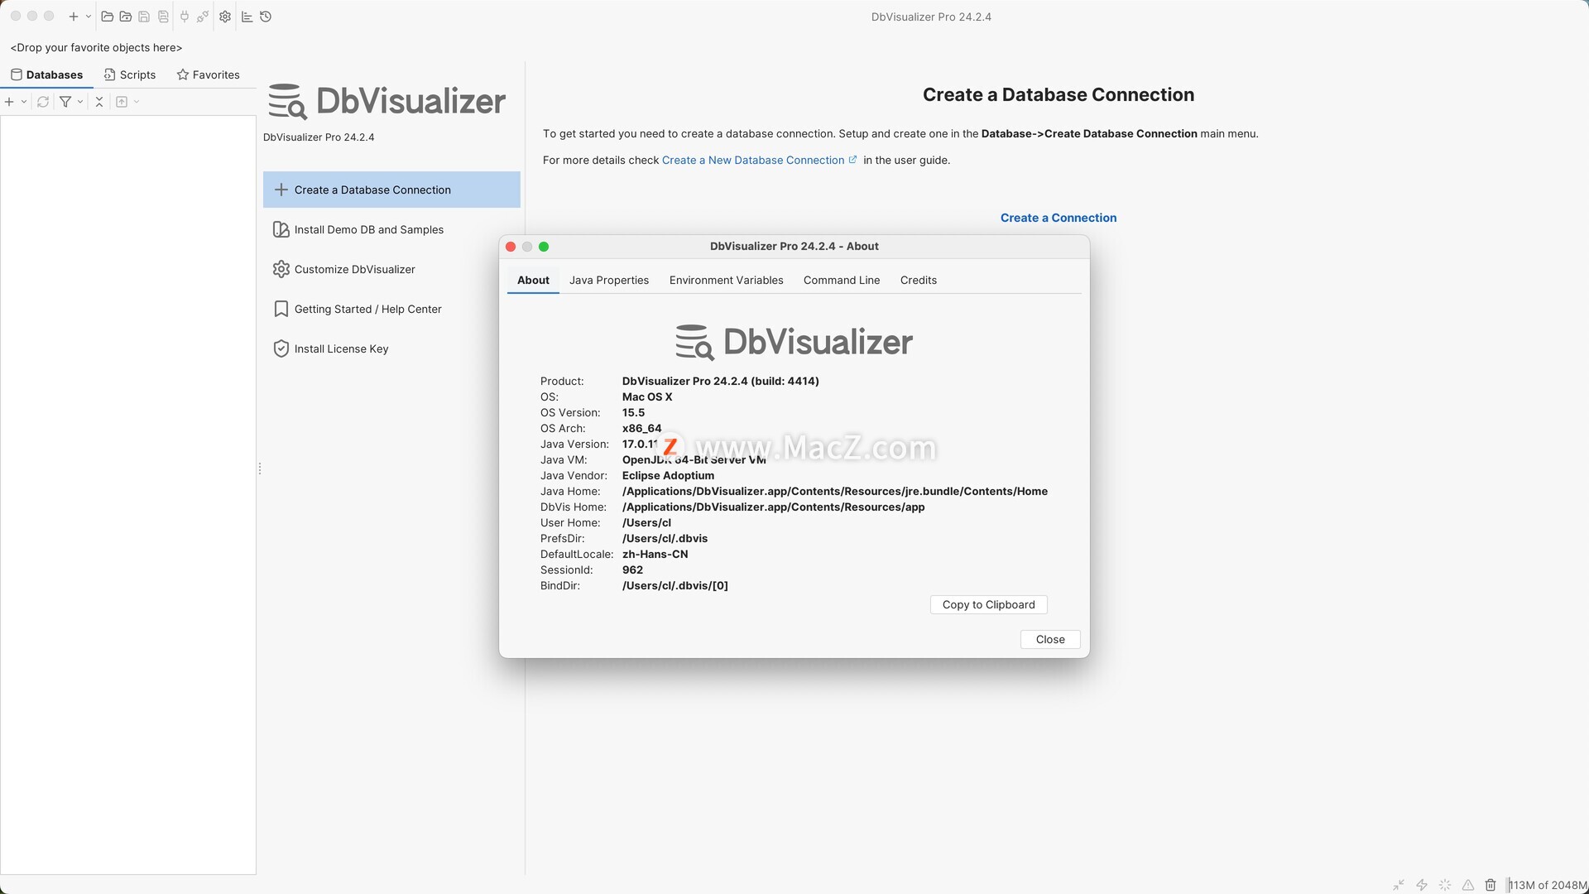Screen dimensions: 1589x894
Task: Click the boxed up-arrow icon in Databases panel
Action: pyautogui.click(x=122, y=102)
